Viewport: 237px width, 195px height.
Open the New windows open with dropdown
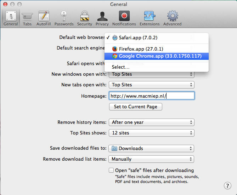(152, 74)
